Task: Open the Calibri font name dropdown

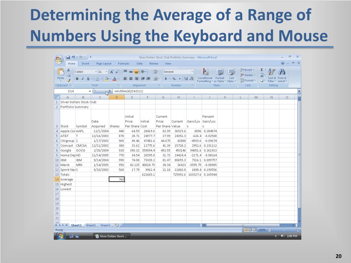Action: point(96,72)
